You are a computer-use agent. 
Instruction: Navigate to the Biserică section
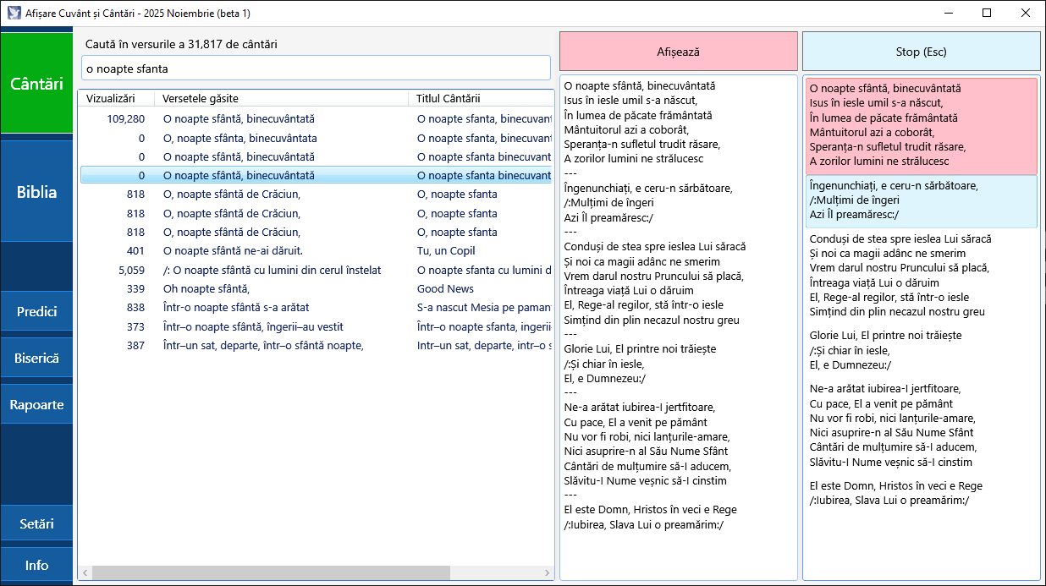coord(36,357)
